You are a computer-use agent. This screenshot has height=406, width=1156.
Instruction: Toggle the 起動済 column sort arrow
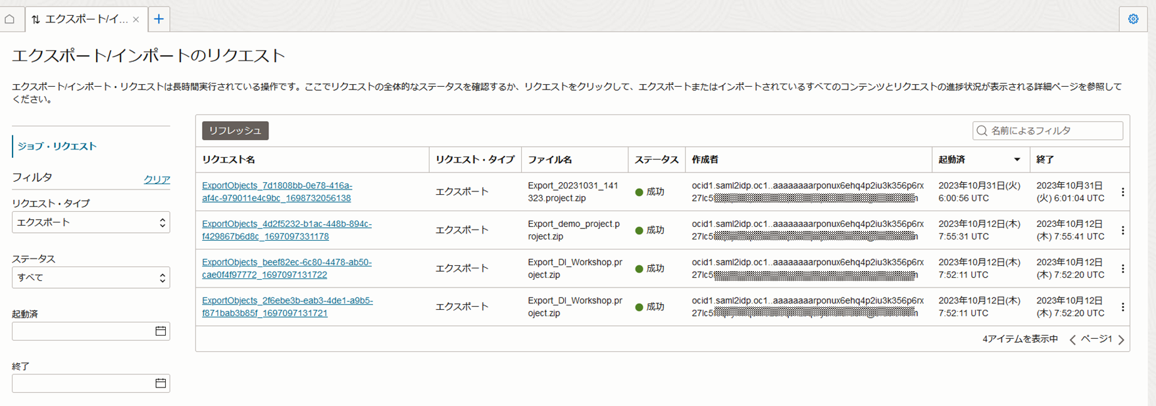[x=1017, y=159]
